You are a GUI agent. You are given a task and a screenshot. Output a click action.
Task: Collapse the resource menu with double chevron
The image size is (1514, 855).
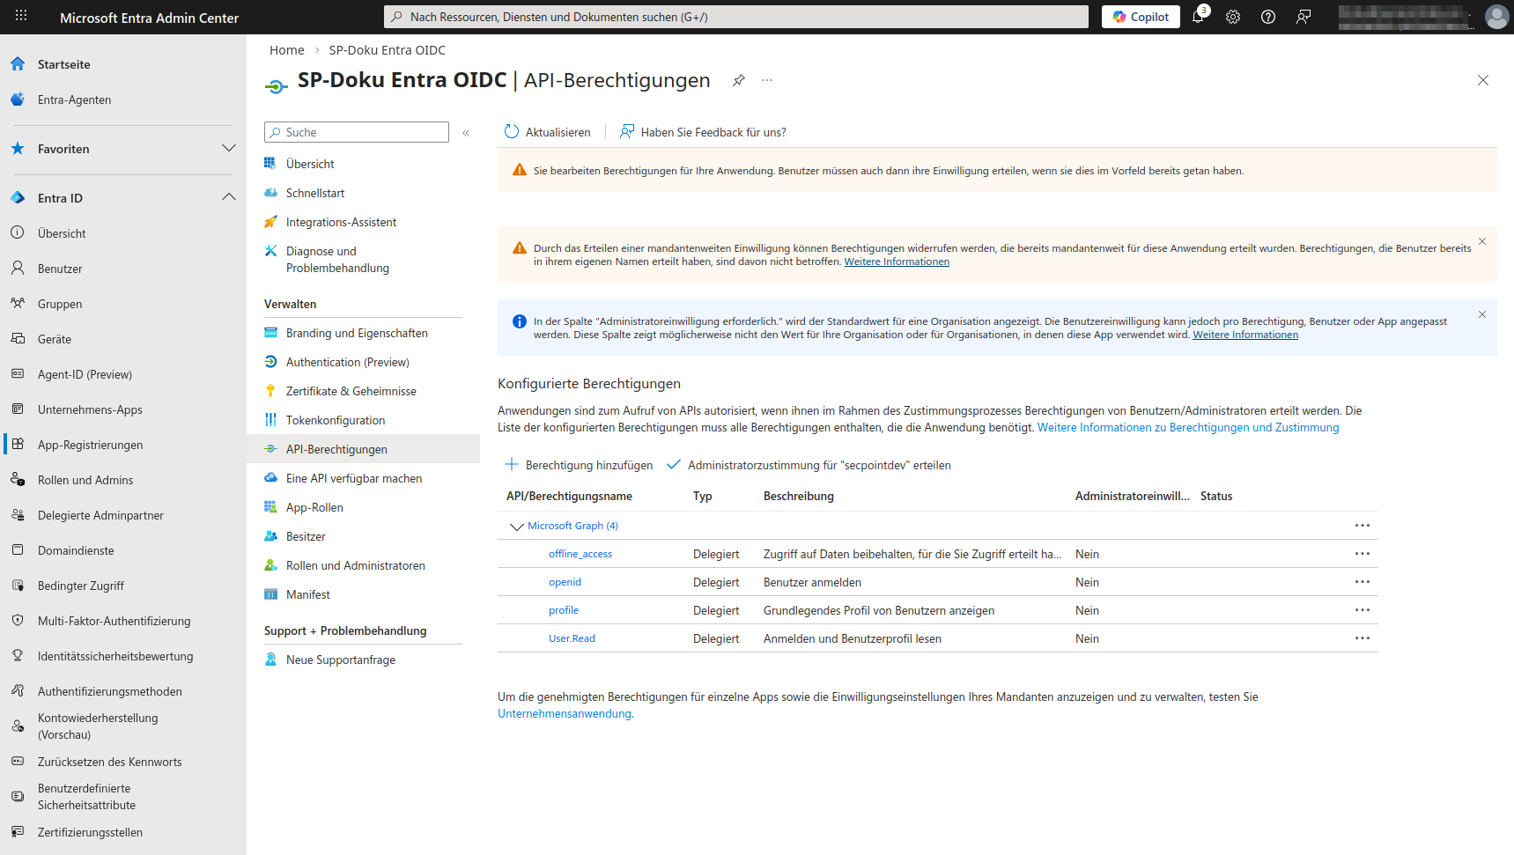466,133
